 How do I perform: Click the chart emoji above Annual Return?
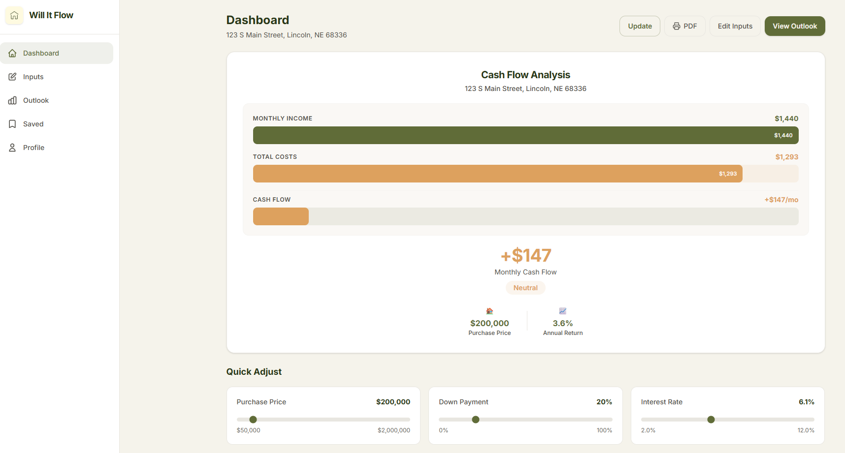pos(563,311)
